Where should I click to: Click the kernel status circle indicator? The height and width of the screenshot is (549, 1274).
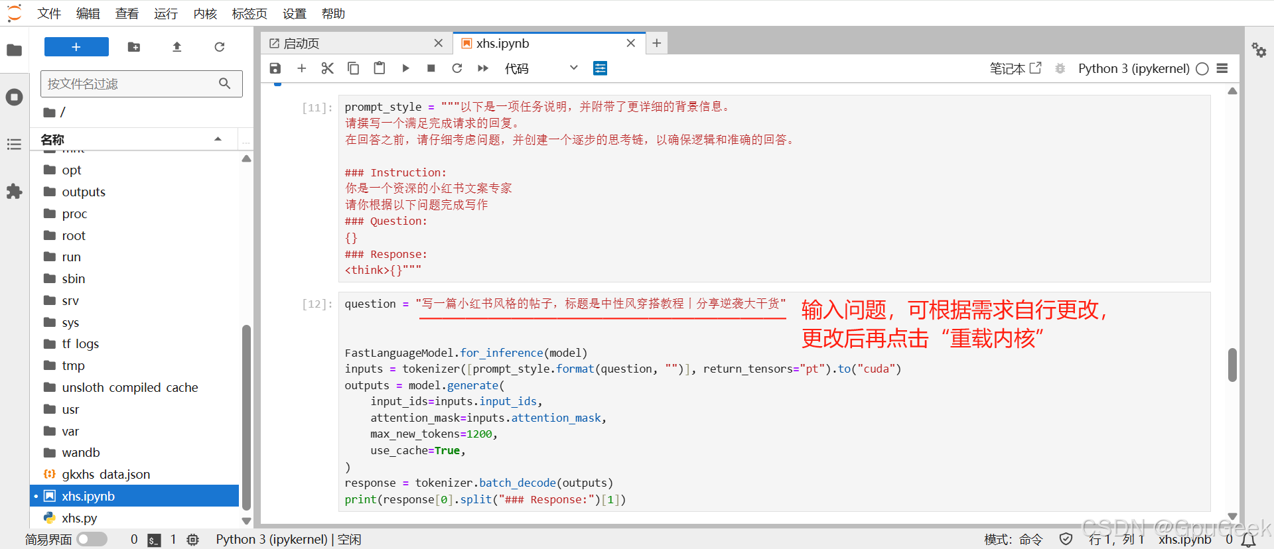pos(1202,69)
